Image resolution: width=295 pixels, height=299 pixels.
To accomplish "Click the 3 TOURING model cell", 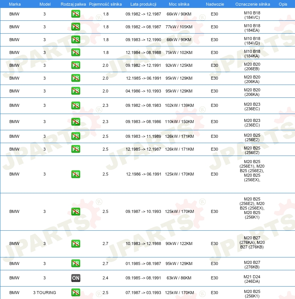I will [45, 293].
